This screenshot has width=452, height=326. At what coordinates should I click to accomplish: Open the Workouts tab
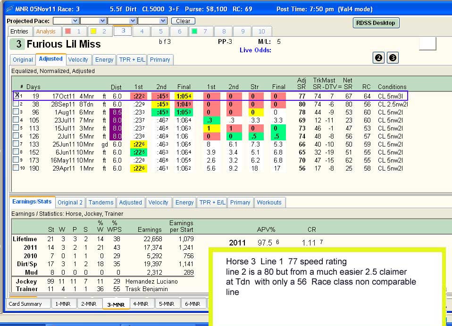pyautogui.click(x=269, y=202)
